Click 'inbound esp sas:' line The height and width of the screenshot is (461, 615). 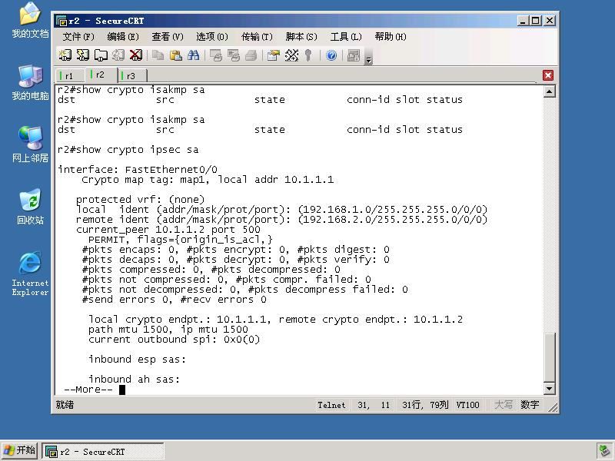[138, 360]
